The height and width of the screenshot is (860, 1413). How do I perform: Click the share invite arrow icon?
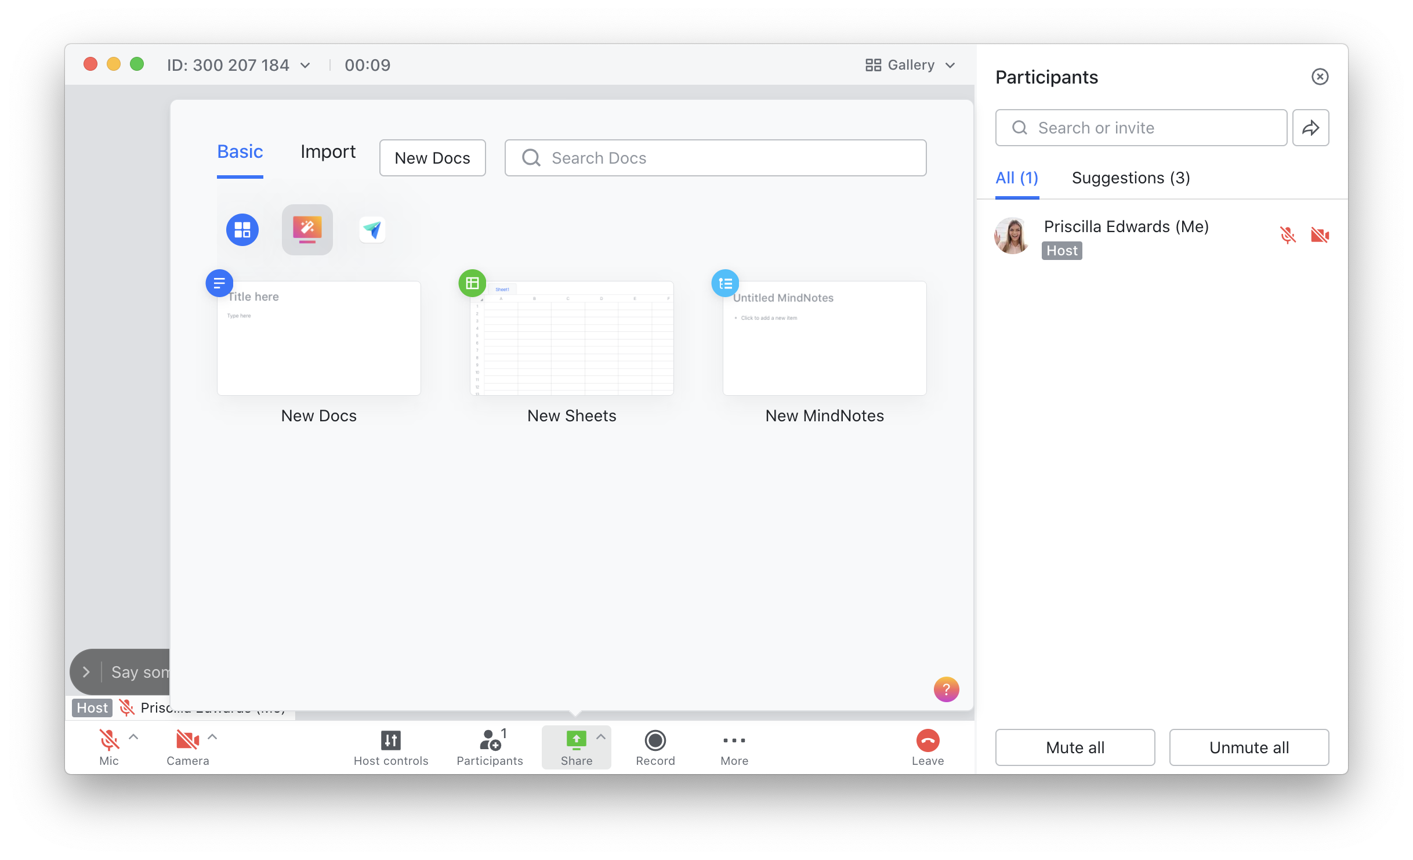(1310, 128)
